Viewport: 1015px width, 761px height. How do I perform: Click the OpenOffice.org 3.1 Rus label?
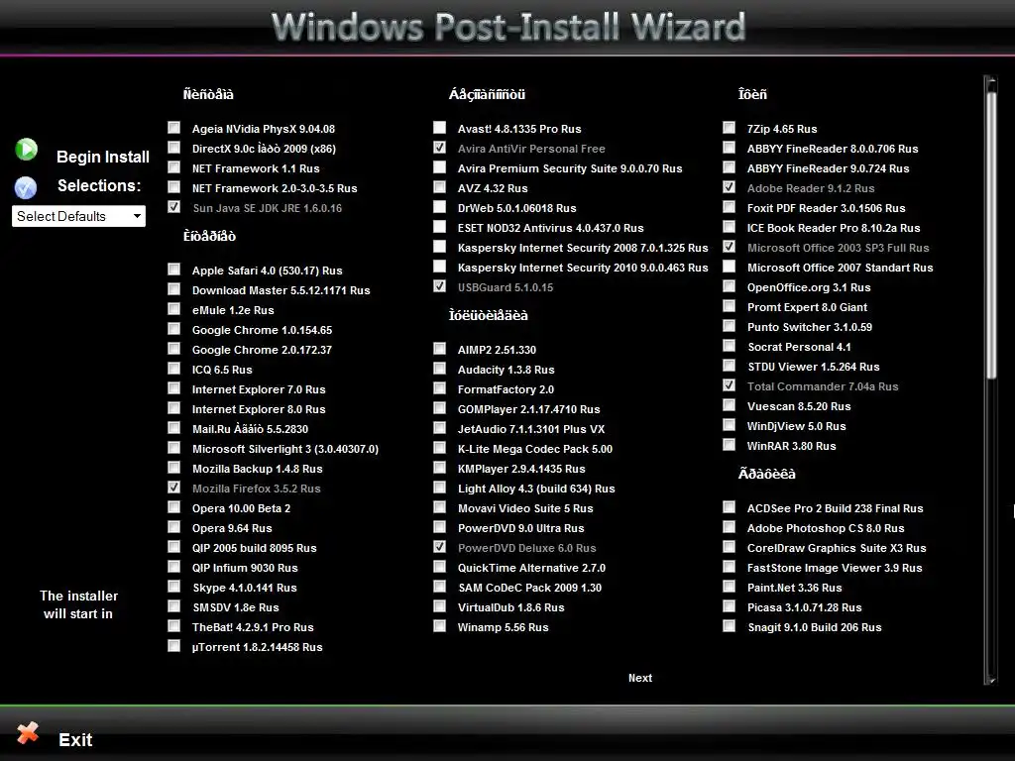pos(809,288)
